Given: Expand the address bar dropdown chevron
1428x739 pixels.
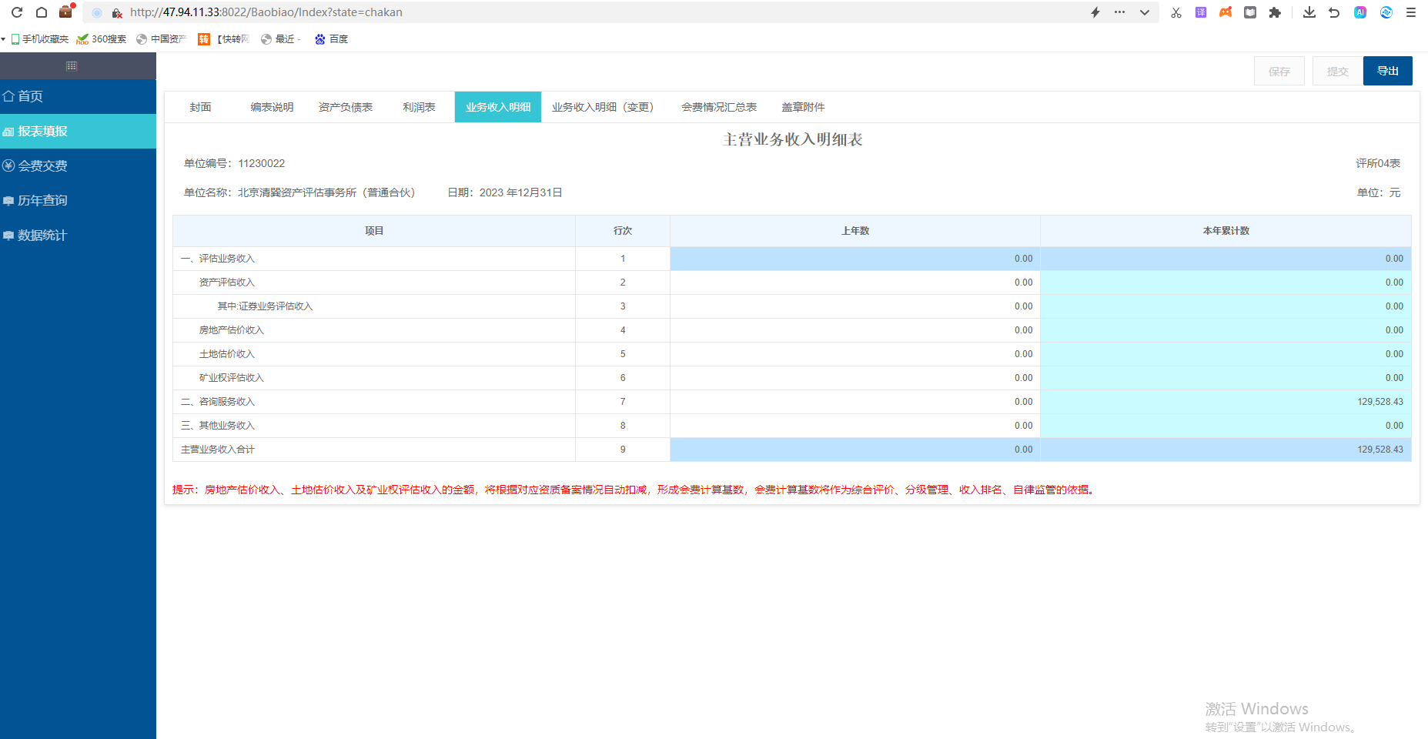Looking at the screenshot, I should pos(1145,12).
